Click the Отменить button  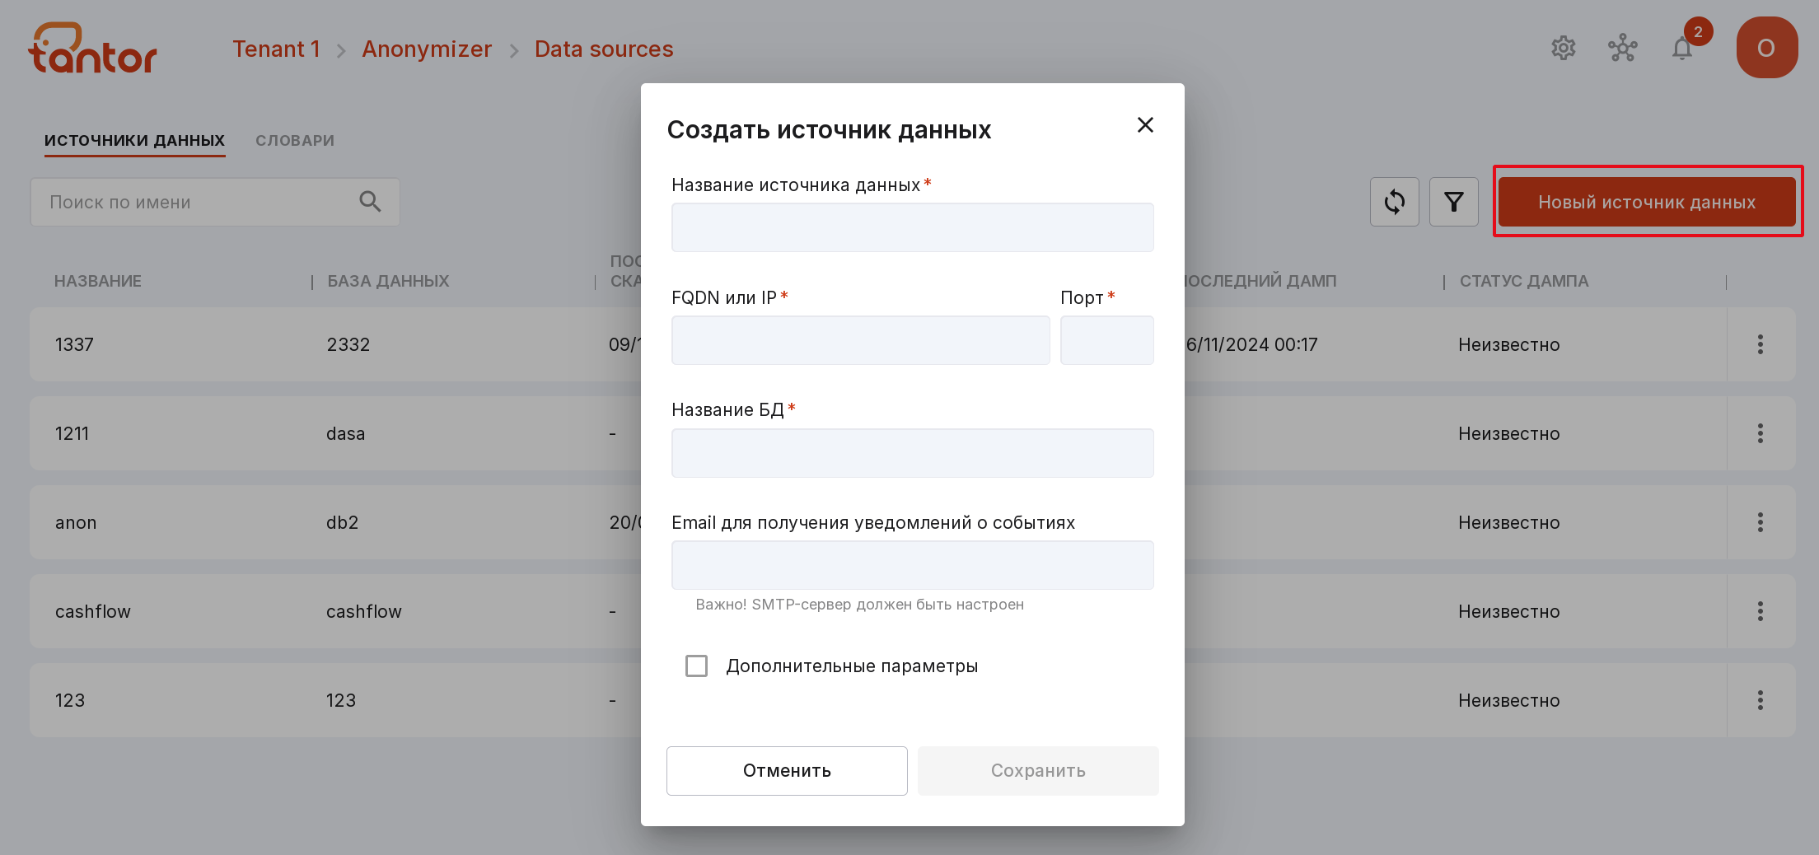(787, 771)
